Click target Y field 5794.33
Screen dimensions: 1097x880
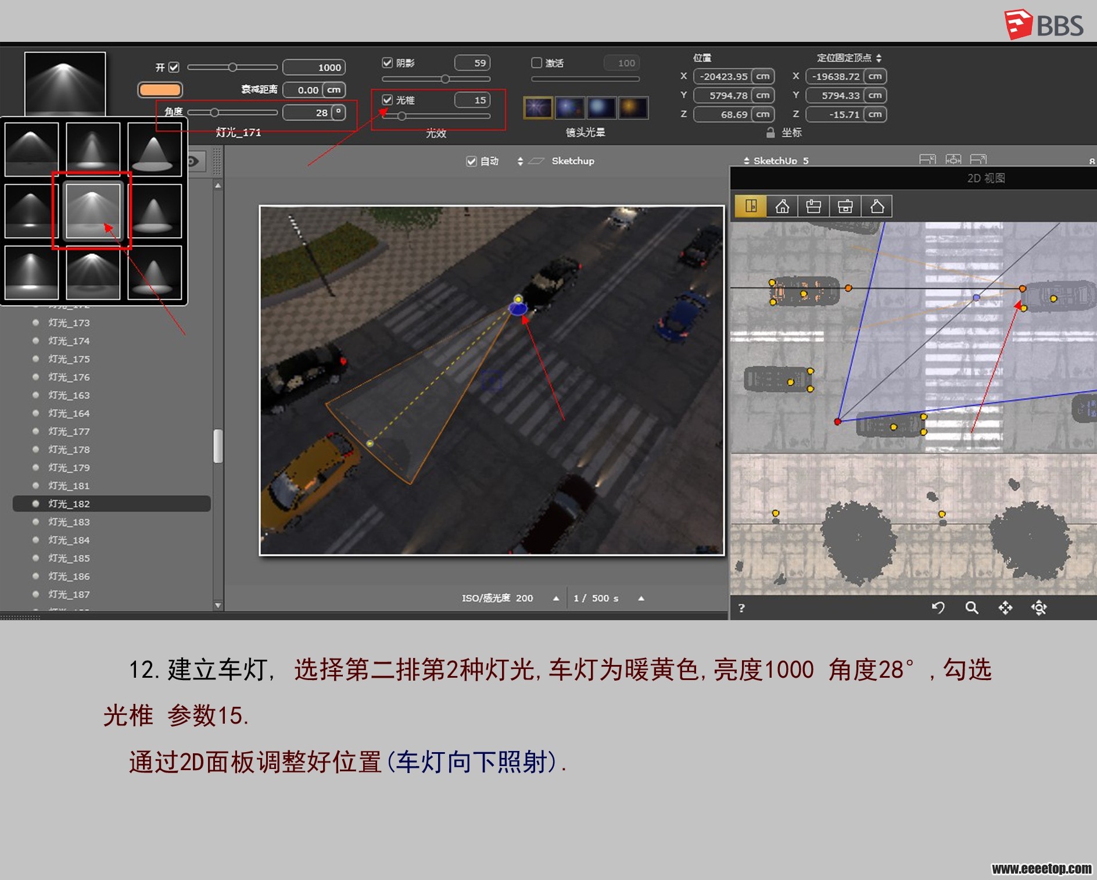835,95
